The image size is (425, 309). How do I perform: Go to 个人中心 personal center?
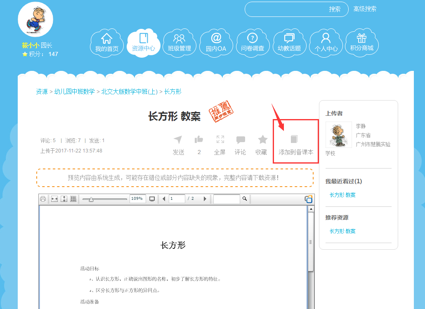[326, 43]
